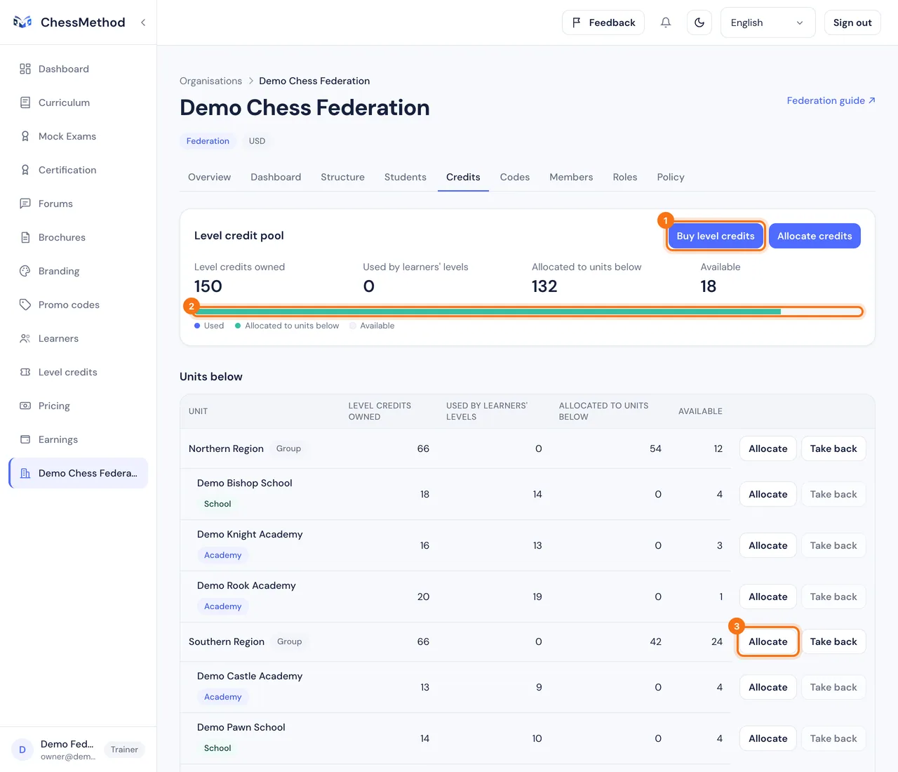Collapse the sidebar with the chevron
The image size is (898, 772).
coord(143,22)
